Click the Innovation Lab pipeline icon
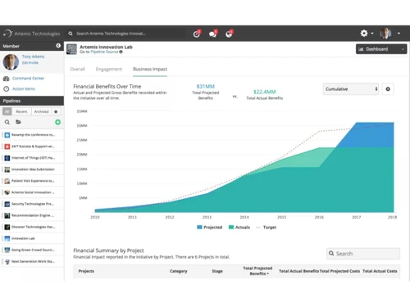The image size is (410, 307). pos(7,238)
